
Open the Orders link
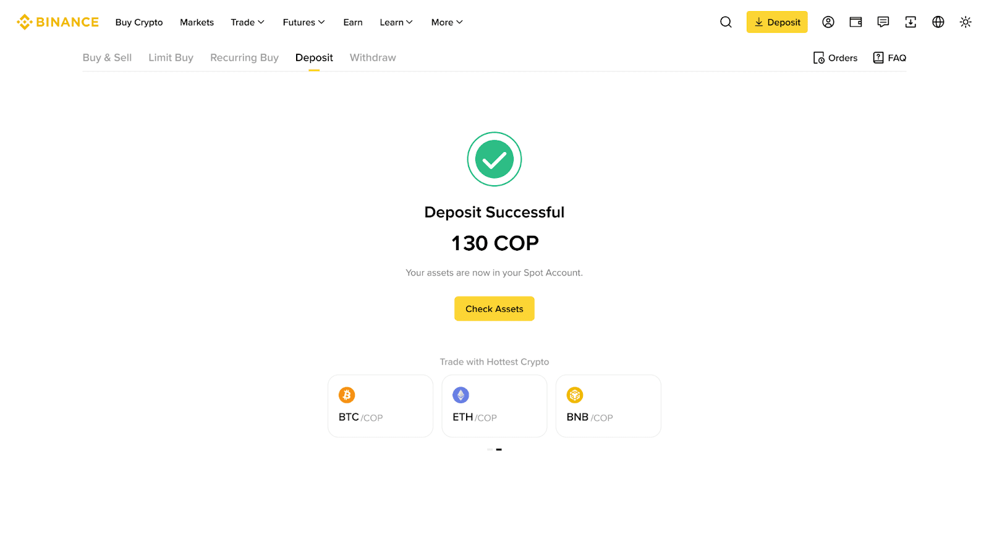(835, 58)
